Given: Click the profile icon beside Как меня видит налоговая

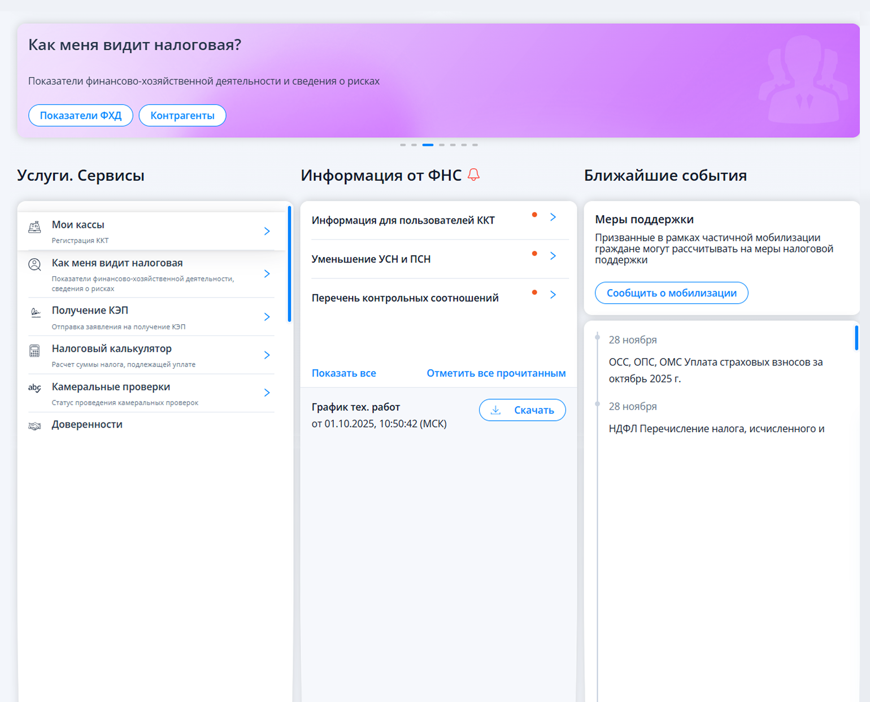Looking at the screenshot, I should click(34, 265).
